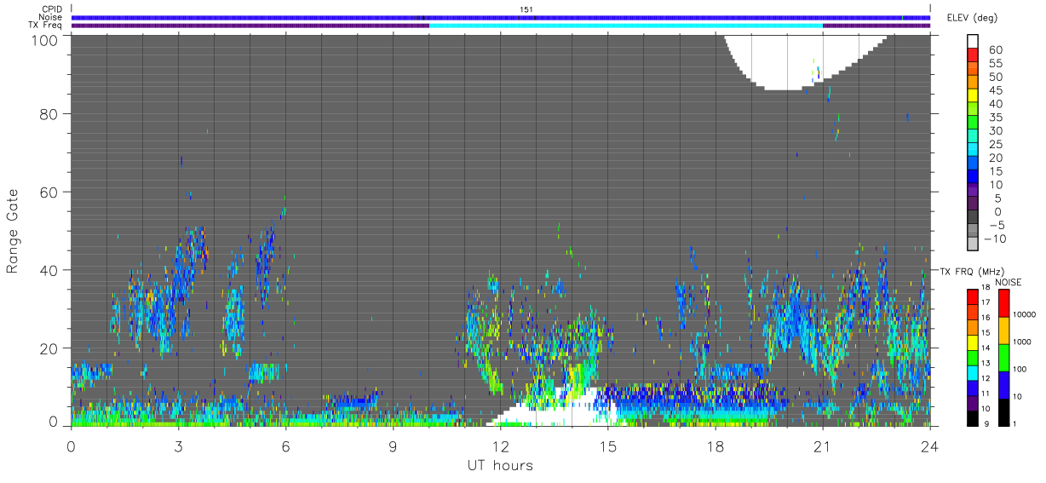1046x483 pixels.
Task: Click the "Noise" strip label at top left
Action: [50, 17]
